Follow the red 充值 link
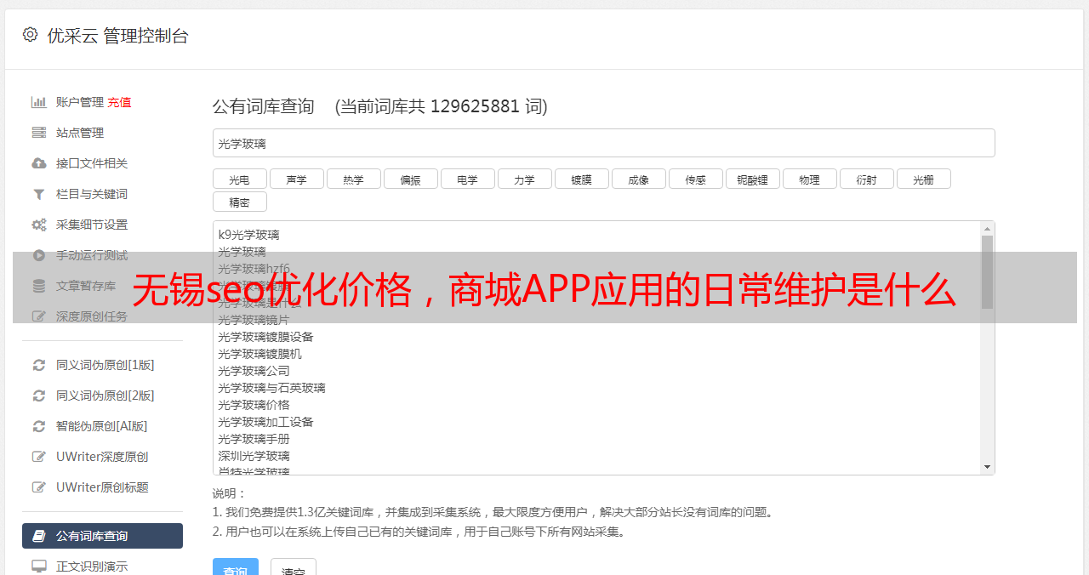 (119, 102)
